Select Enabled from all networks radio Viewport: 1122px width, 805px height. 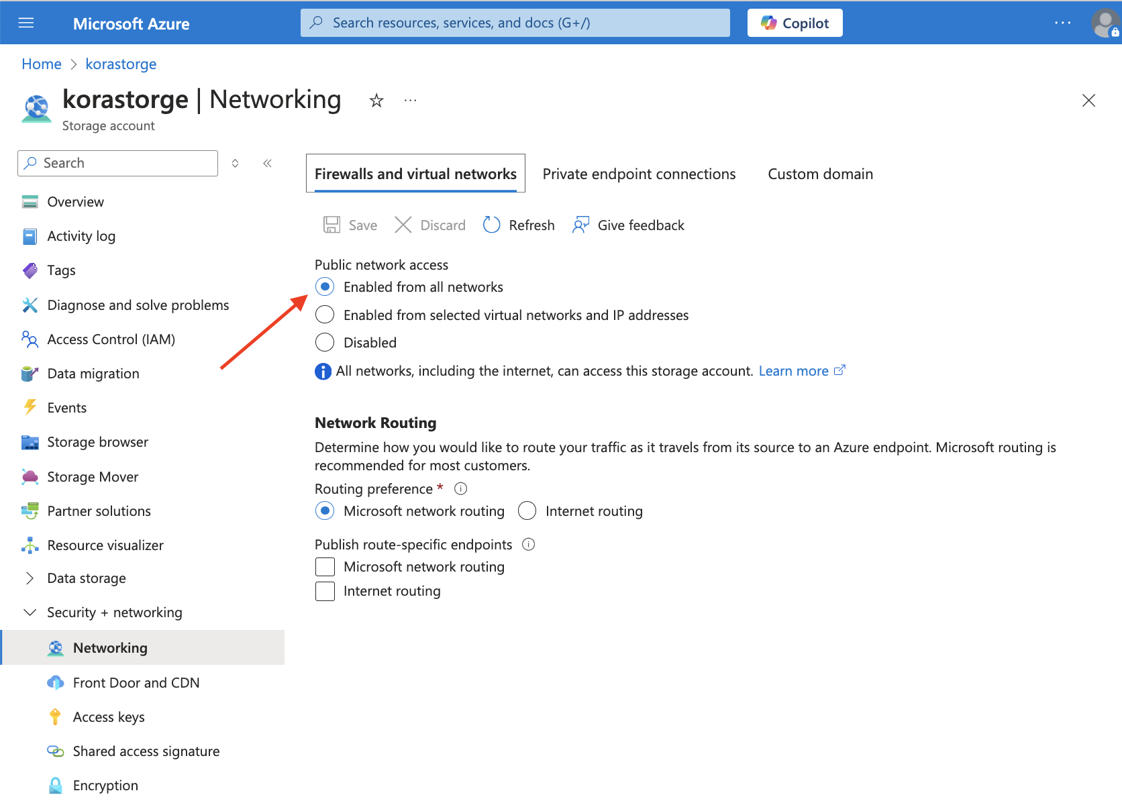tap(325, 287)
